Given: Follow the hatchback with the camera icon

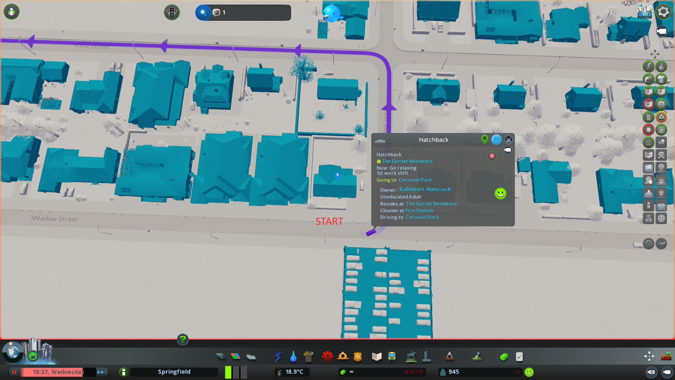Looking at the screenshot, I should pos(507,150).
